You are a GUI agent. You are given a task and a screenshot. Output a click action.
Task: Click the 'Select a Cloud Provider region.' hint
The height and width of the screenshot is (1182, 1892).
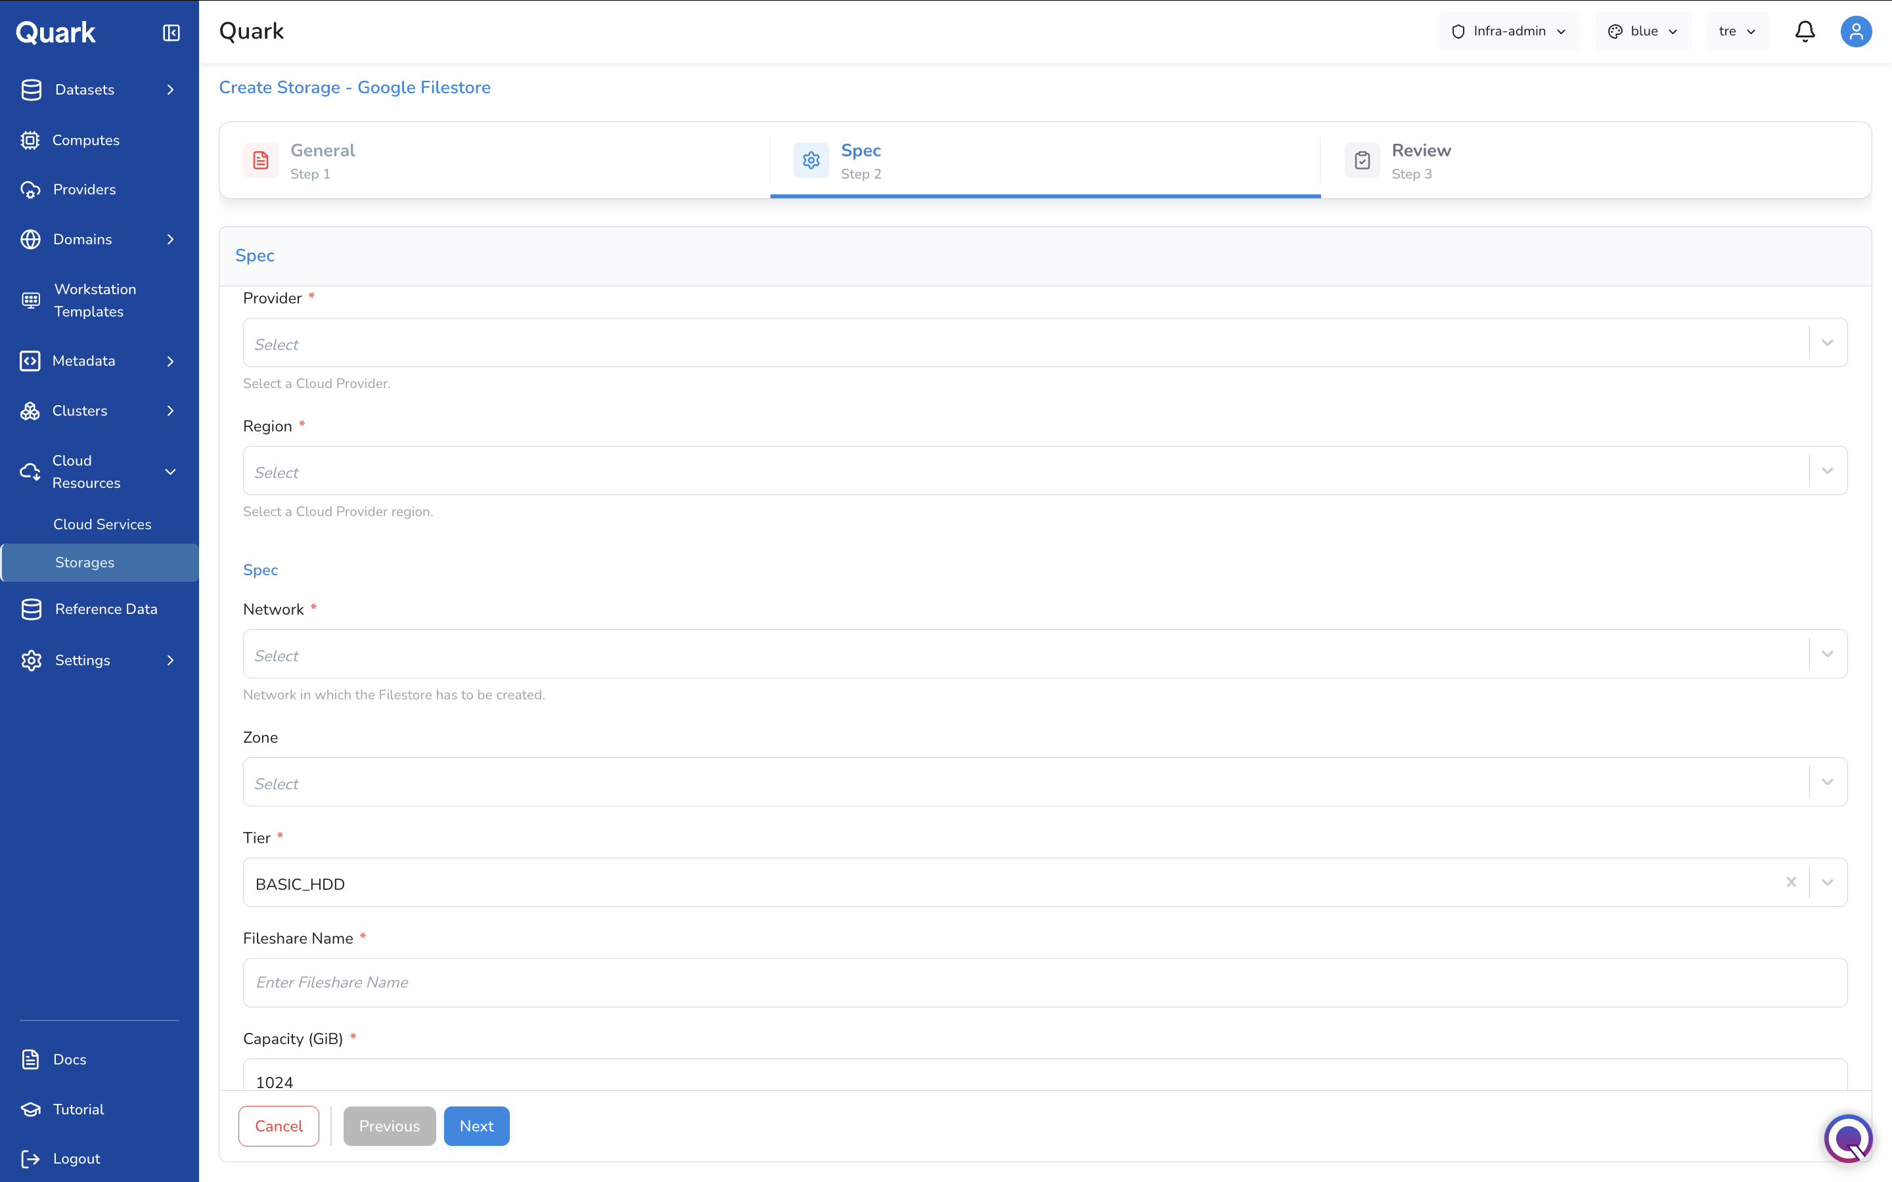(338, 512)
